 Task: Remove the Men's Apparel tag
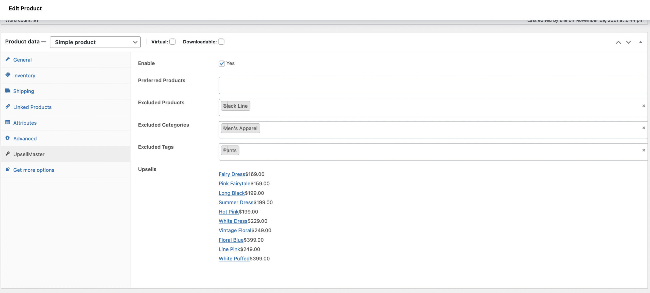tap(224, 128)
